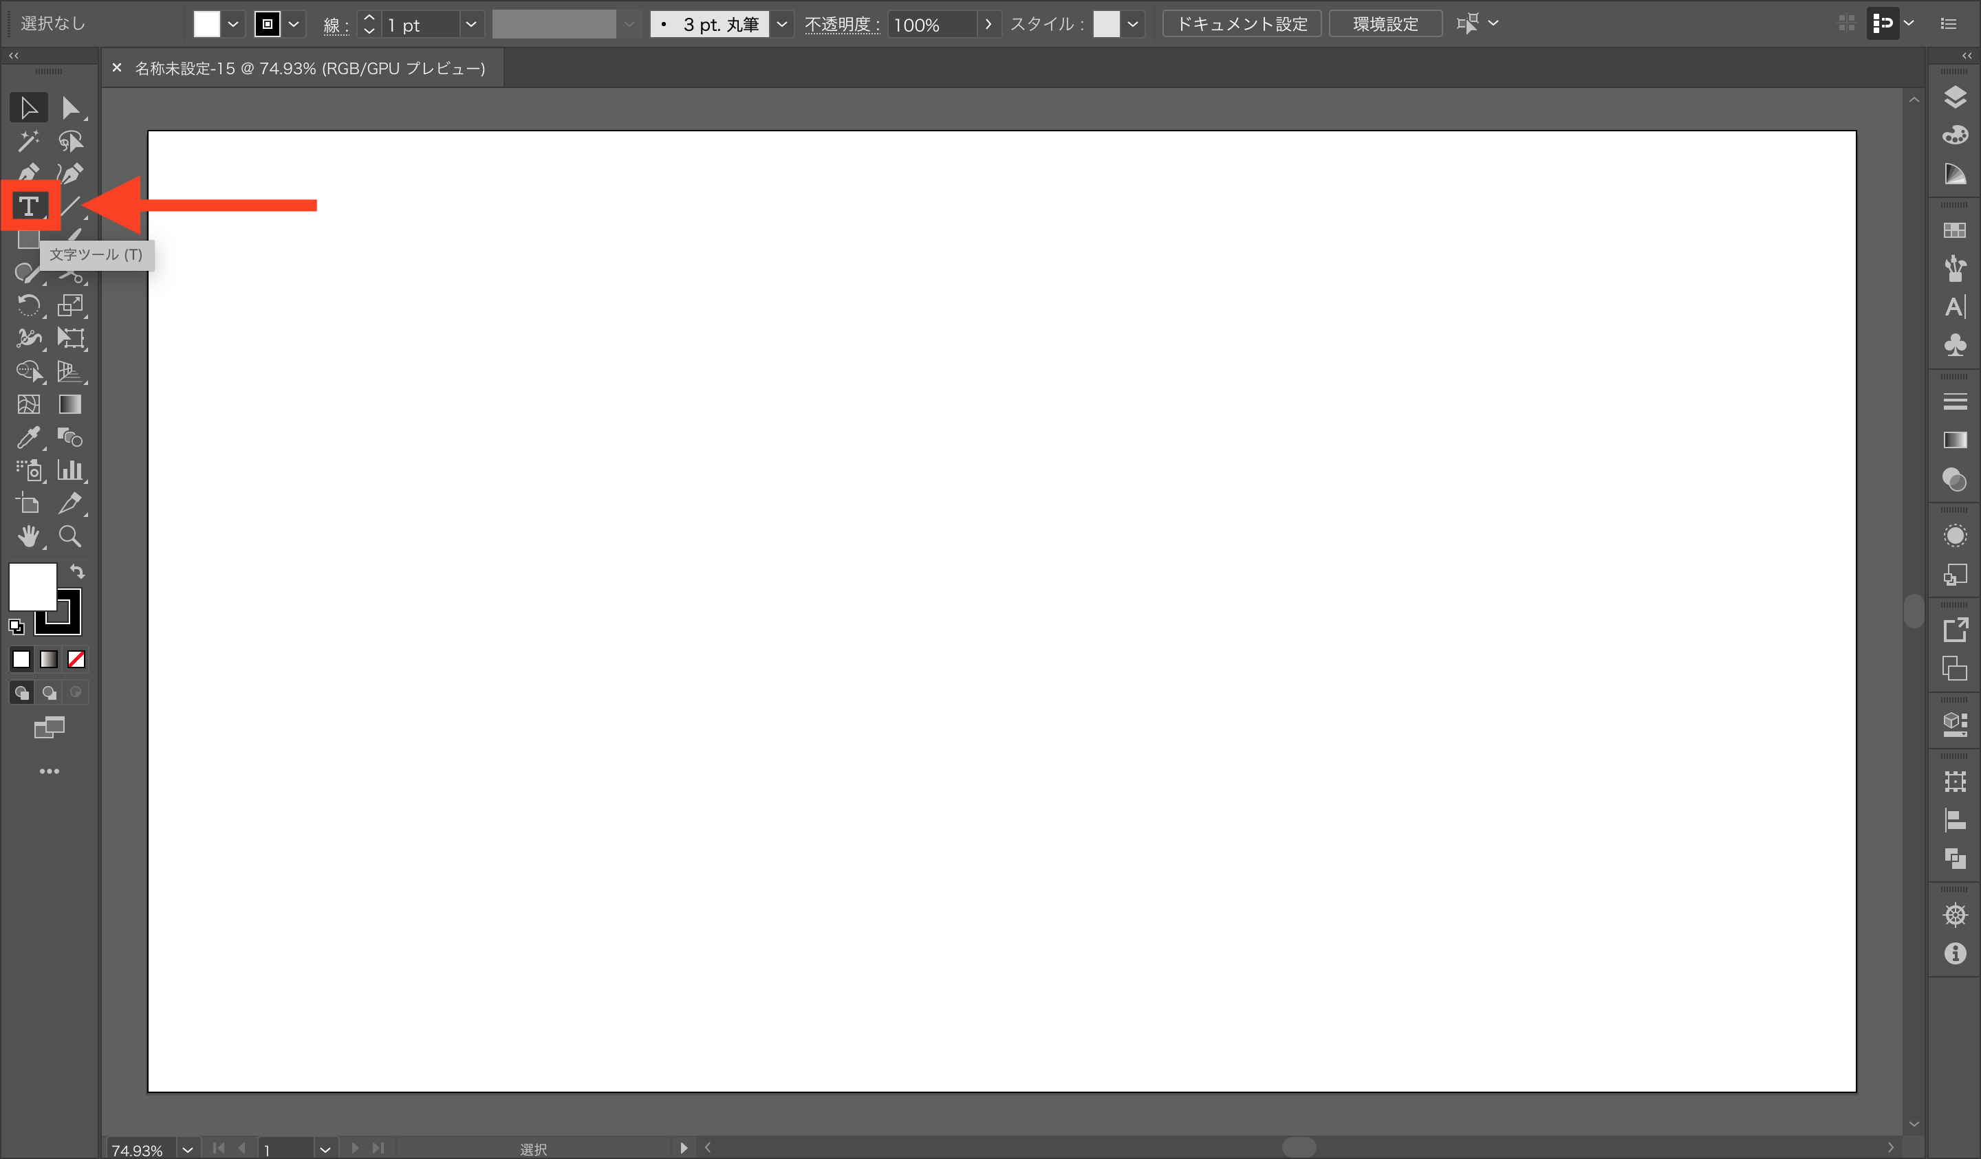Open zoom level 74.93% dropdown
Viewport: 1981px width, 1159px height.
[x=187, y=1149]
